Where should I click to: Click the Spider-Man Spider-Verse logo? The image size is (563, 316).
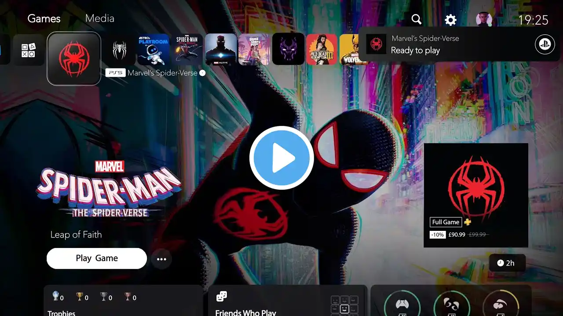tap(109, 189)
